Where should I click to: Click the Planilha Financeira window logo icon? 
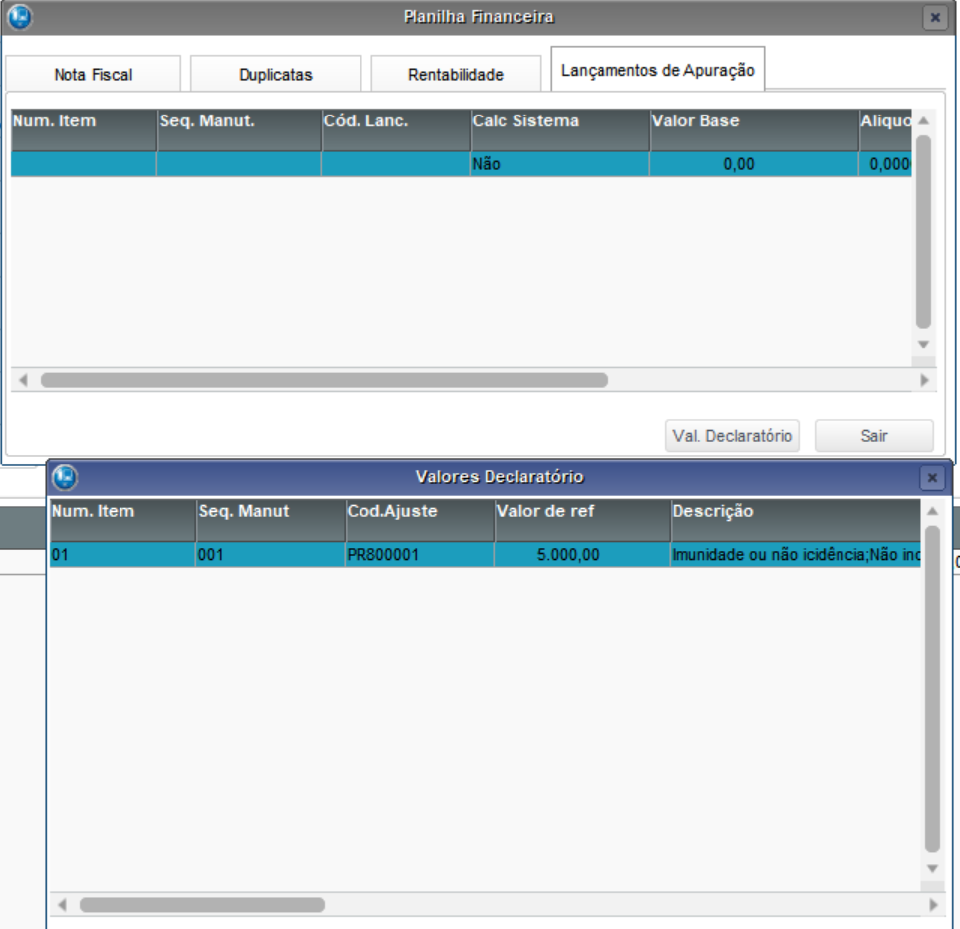(x=20, y=17)
